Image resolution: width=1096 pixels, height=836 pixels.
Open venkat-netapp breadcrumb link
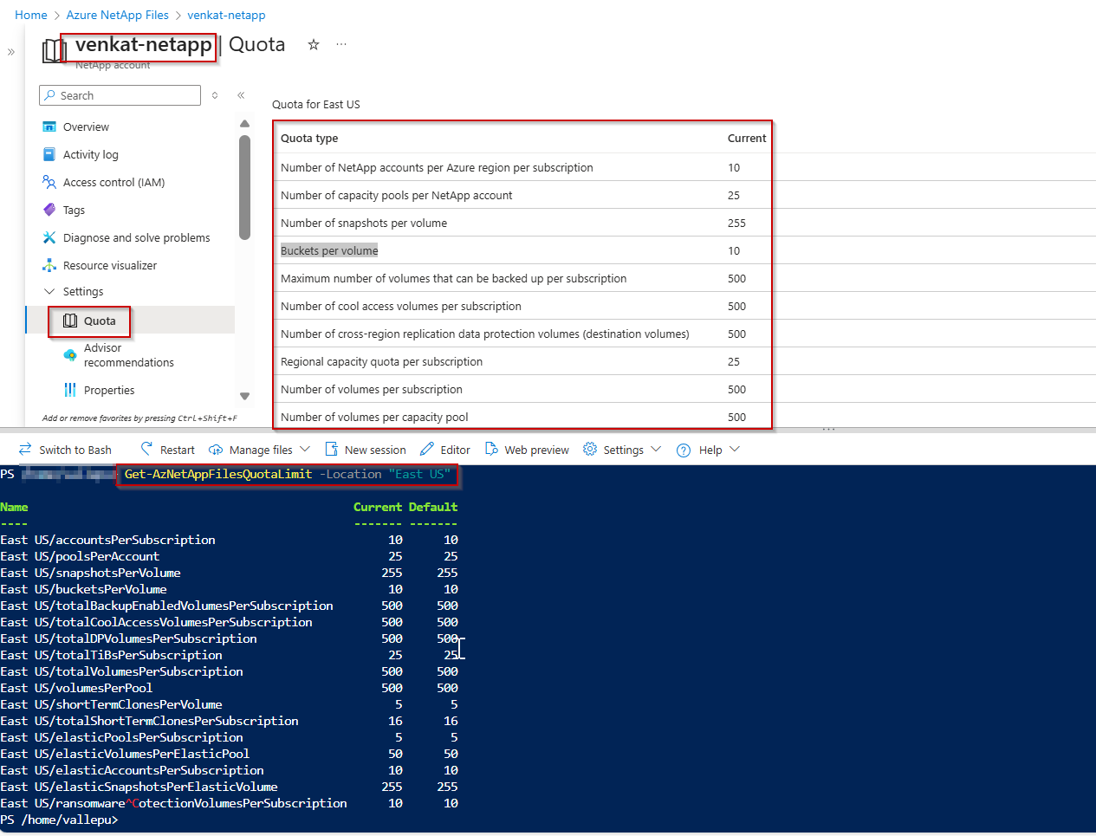click(x=226, y=15)
